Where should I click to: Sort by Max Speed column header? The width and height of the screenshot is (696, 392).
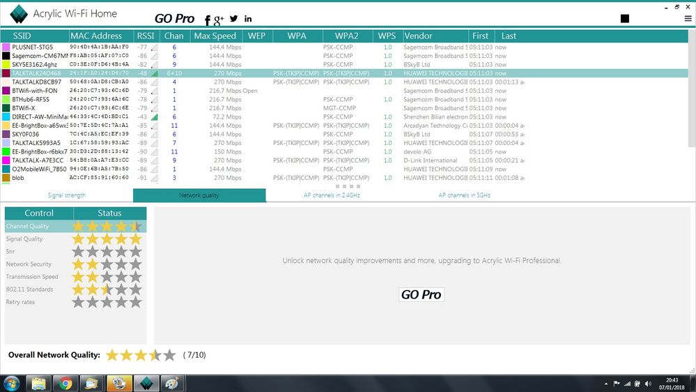coord(216,36)
